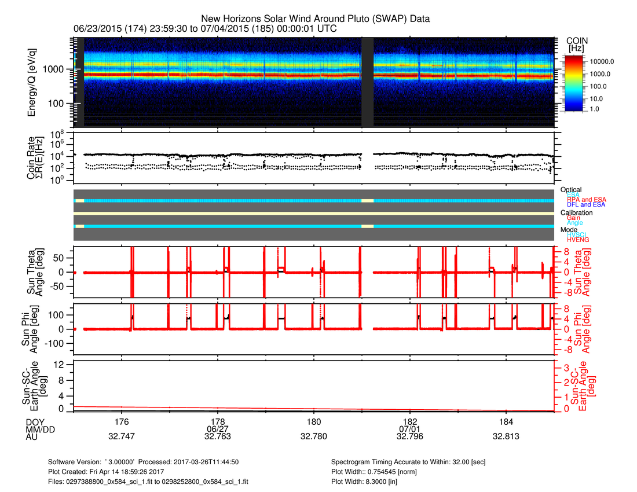Click the date range subtitle text
The width and height of the screenshot is (637, 492).
206,28
